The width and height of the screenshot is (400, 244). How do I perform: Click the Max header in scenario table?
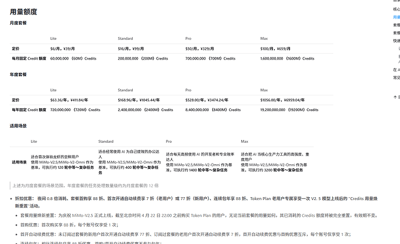click(x=245, y=142)
